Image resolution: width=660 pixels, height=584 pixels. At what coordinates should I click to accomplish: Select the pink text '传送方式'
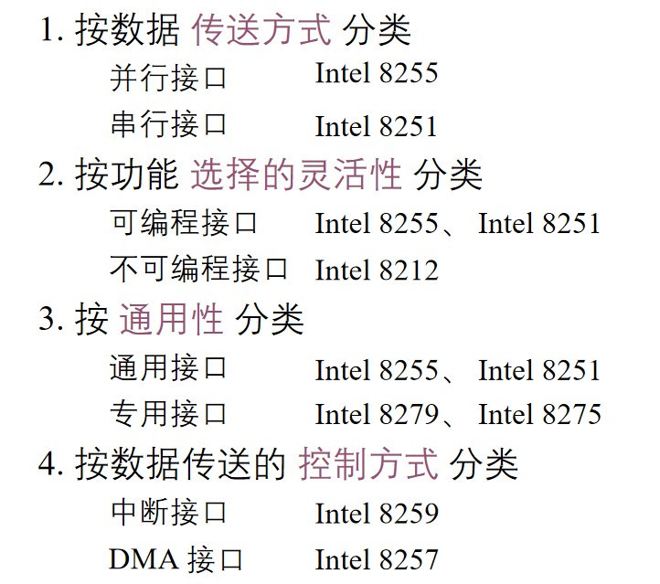261,29
